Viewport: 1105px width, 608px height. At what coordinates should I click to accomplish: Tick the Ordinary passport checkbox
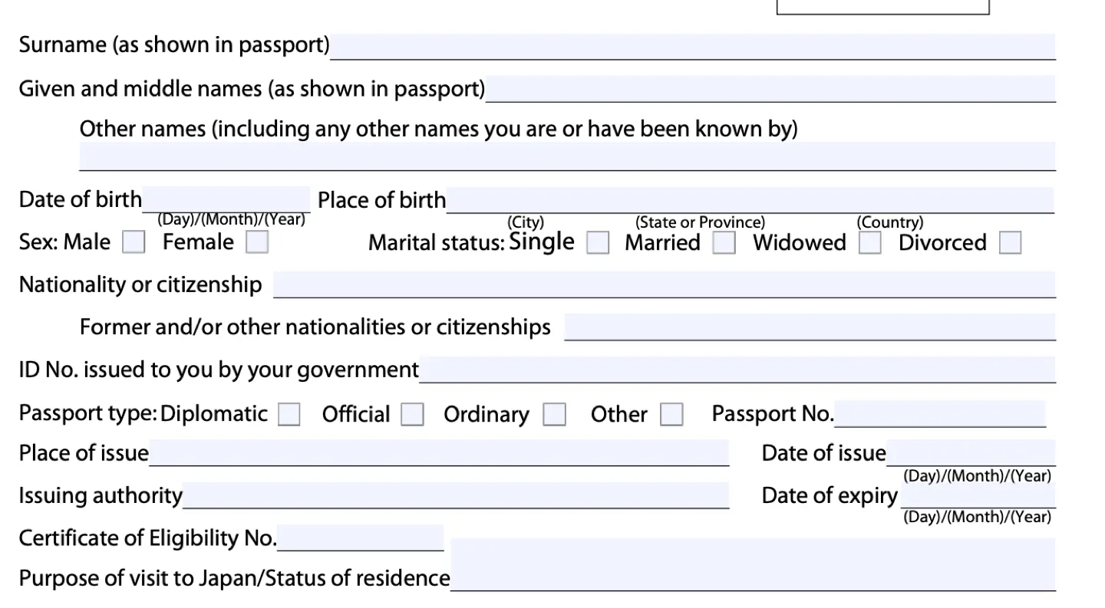[x=554, y=415]
